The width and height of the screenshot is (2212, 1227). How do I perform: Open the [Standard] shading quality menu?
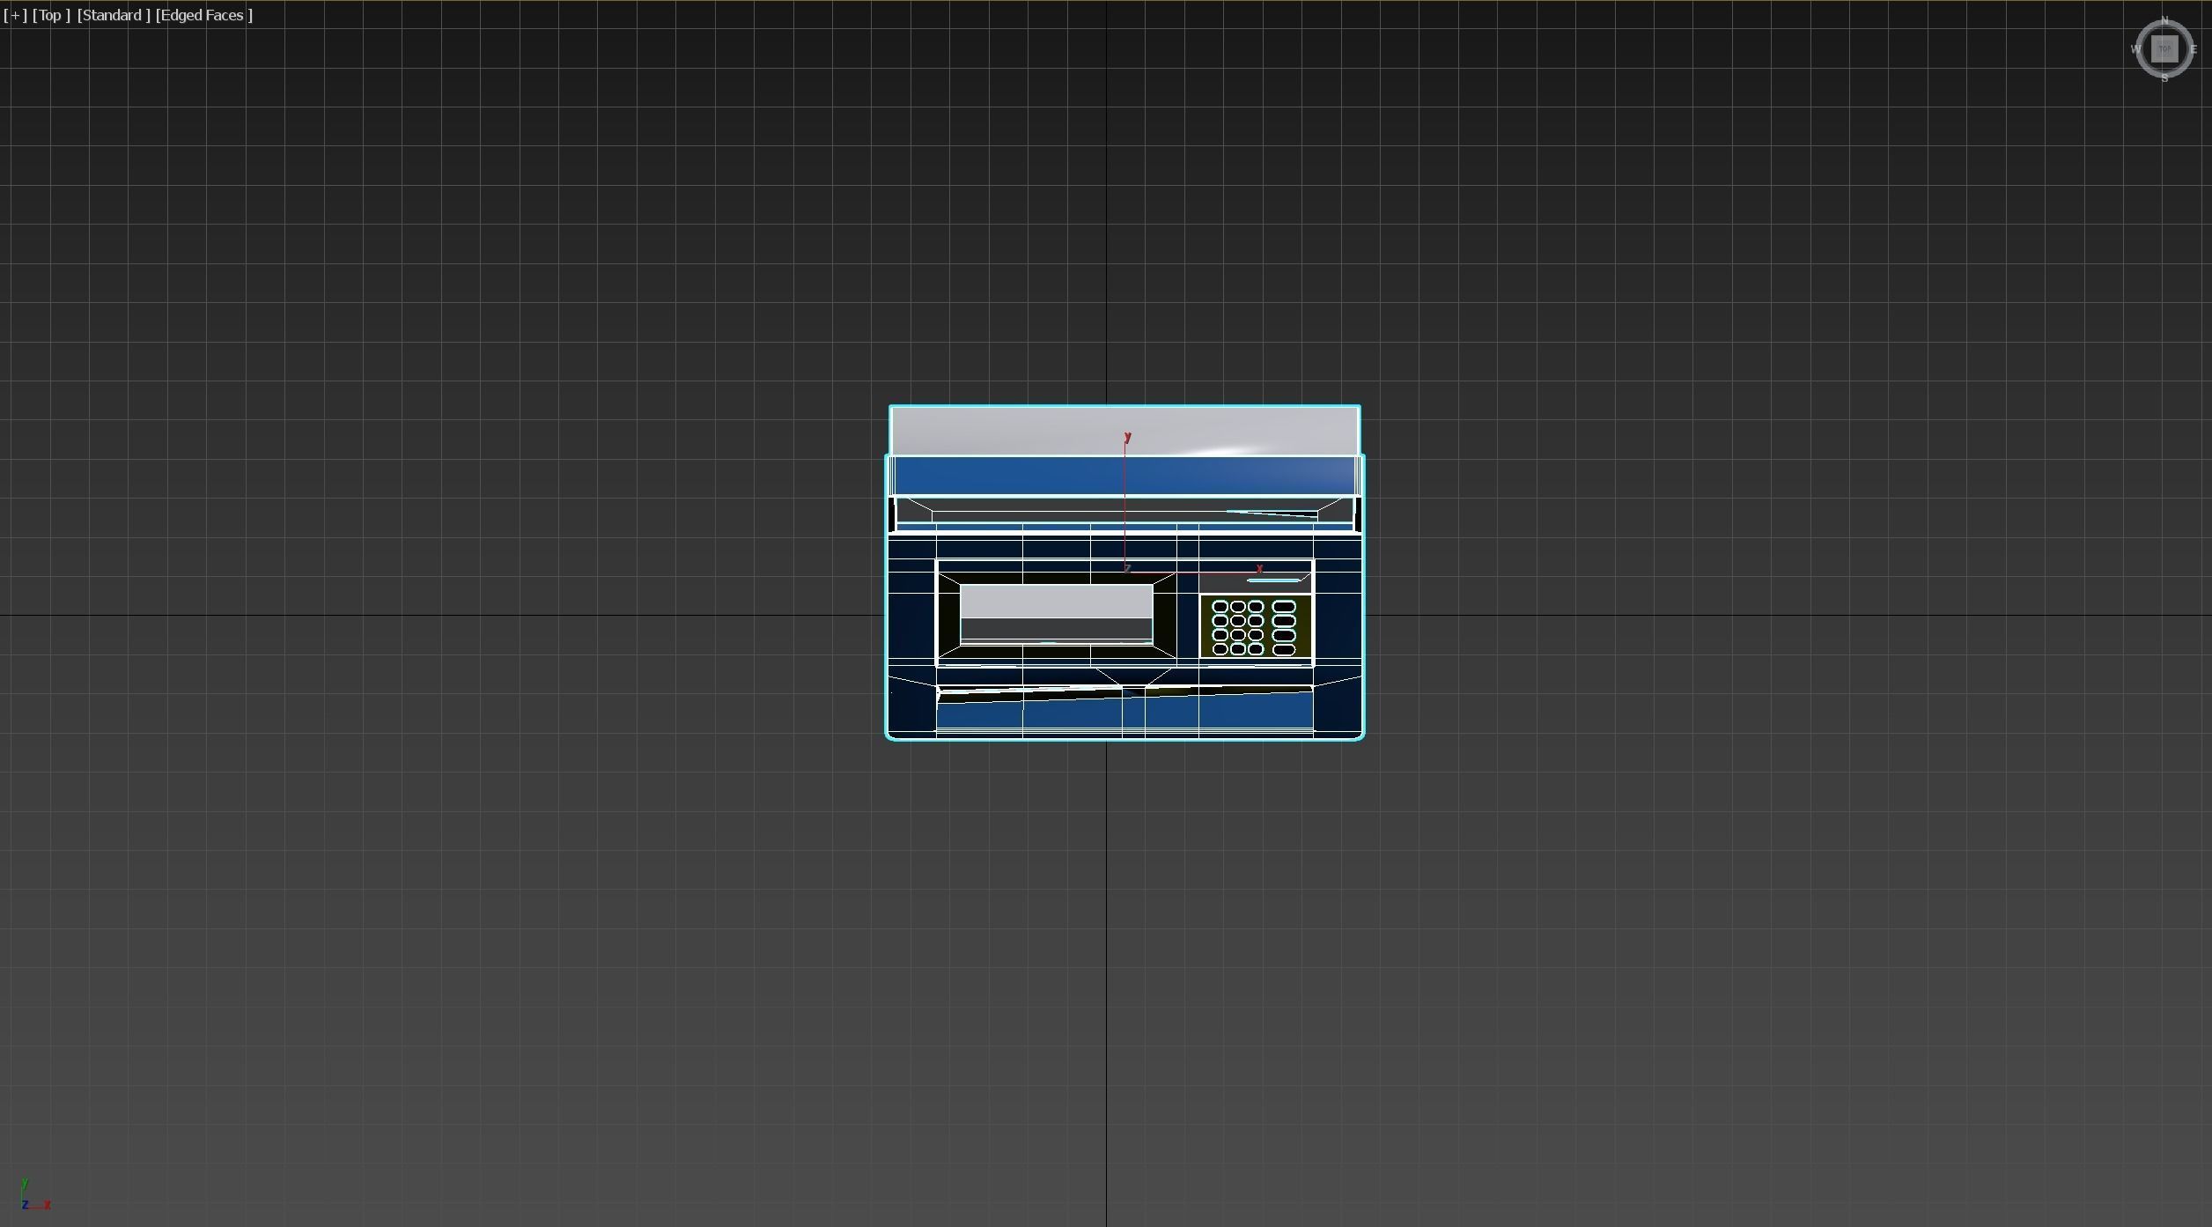(114, 15)
